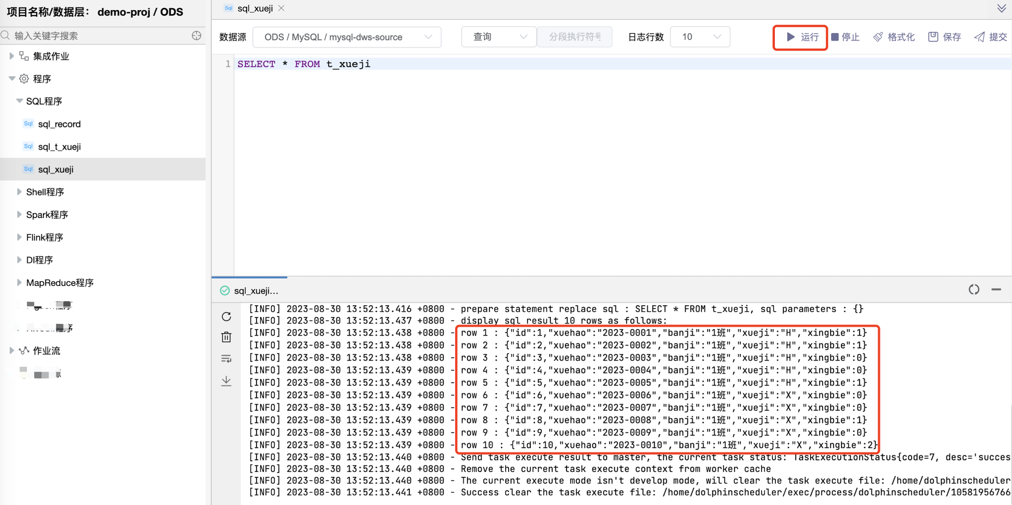Click the crosshair locate icon beside the search box
Viewport: 1012px width, 505px height.
197,35
